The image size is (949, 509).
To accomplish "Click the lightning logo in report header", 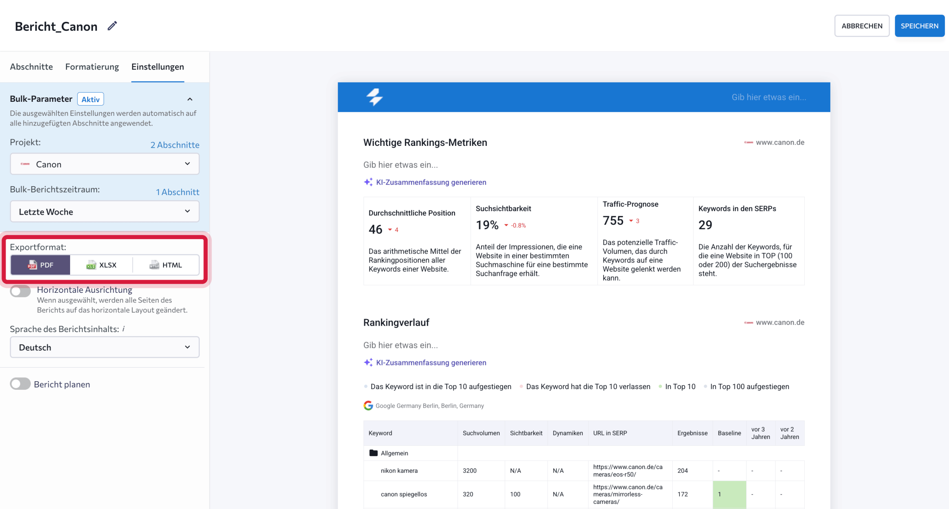I will coord(374,97).
